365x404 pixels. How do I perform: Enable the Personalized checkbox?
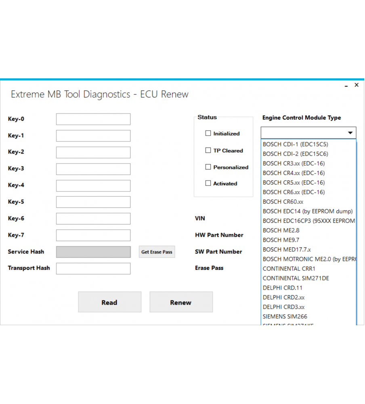(x=208, y=166)
